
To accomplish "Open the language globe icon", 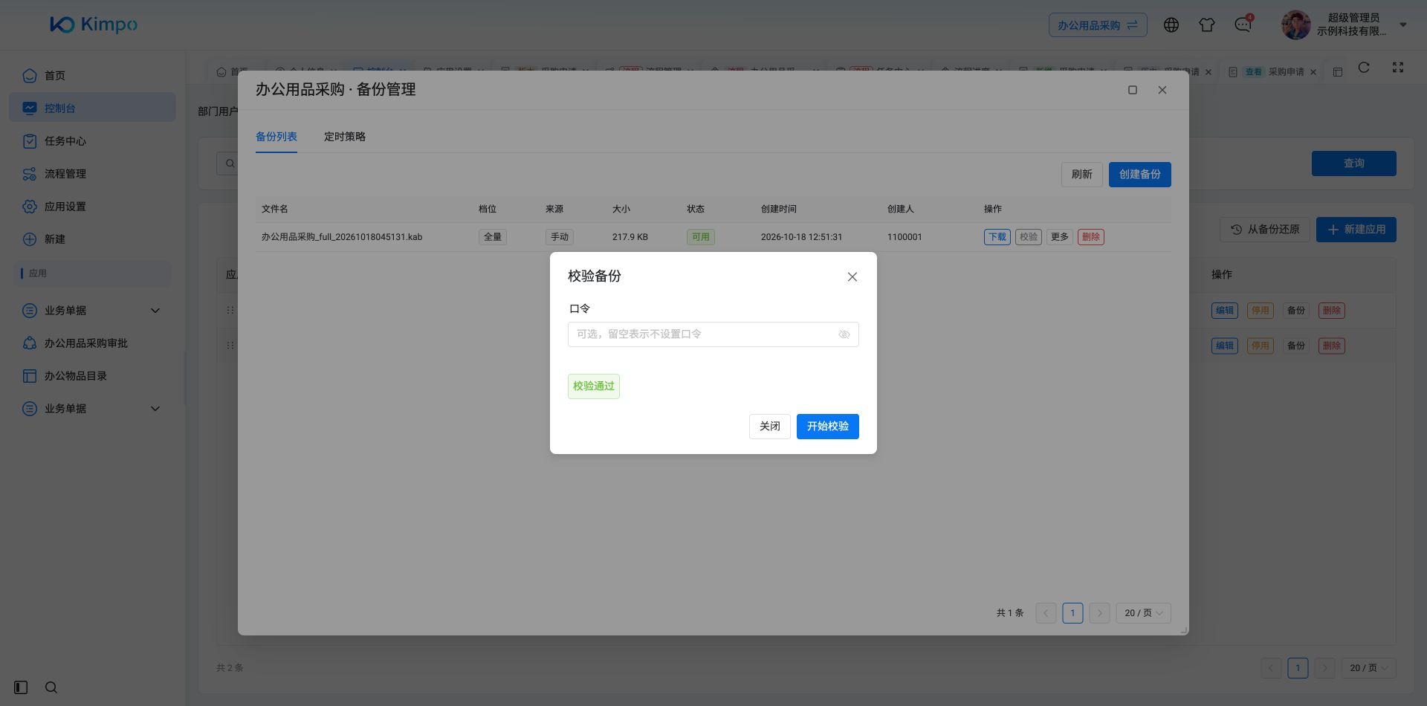I will coord(1171,25).
